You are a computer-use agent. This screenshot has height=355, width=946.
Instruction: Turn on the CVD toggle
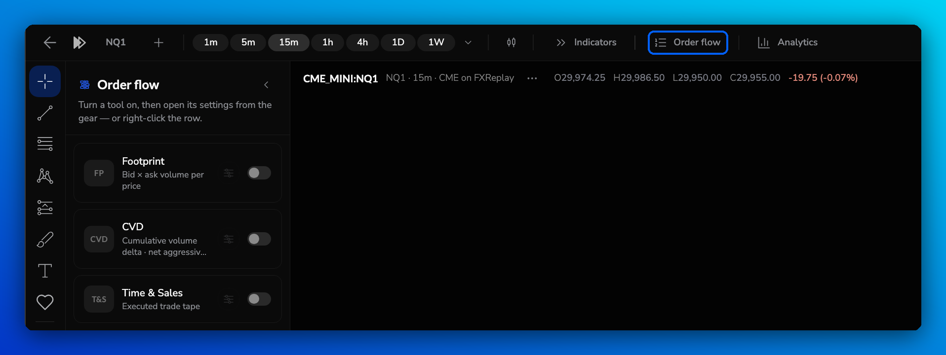pos(259,239)
